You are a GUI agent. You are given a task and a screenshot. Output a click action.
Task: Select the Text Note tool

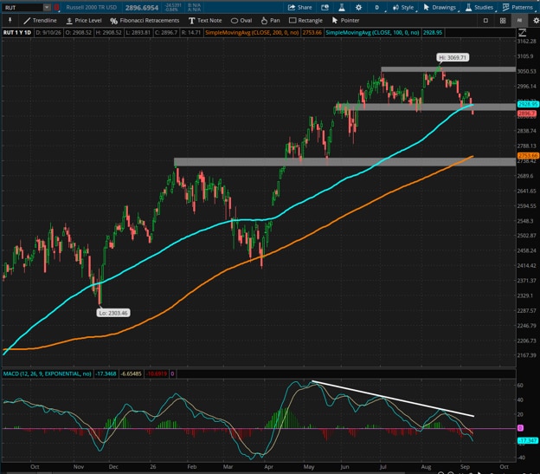205,20
